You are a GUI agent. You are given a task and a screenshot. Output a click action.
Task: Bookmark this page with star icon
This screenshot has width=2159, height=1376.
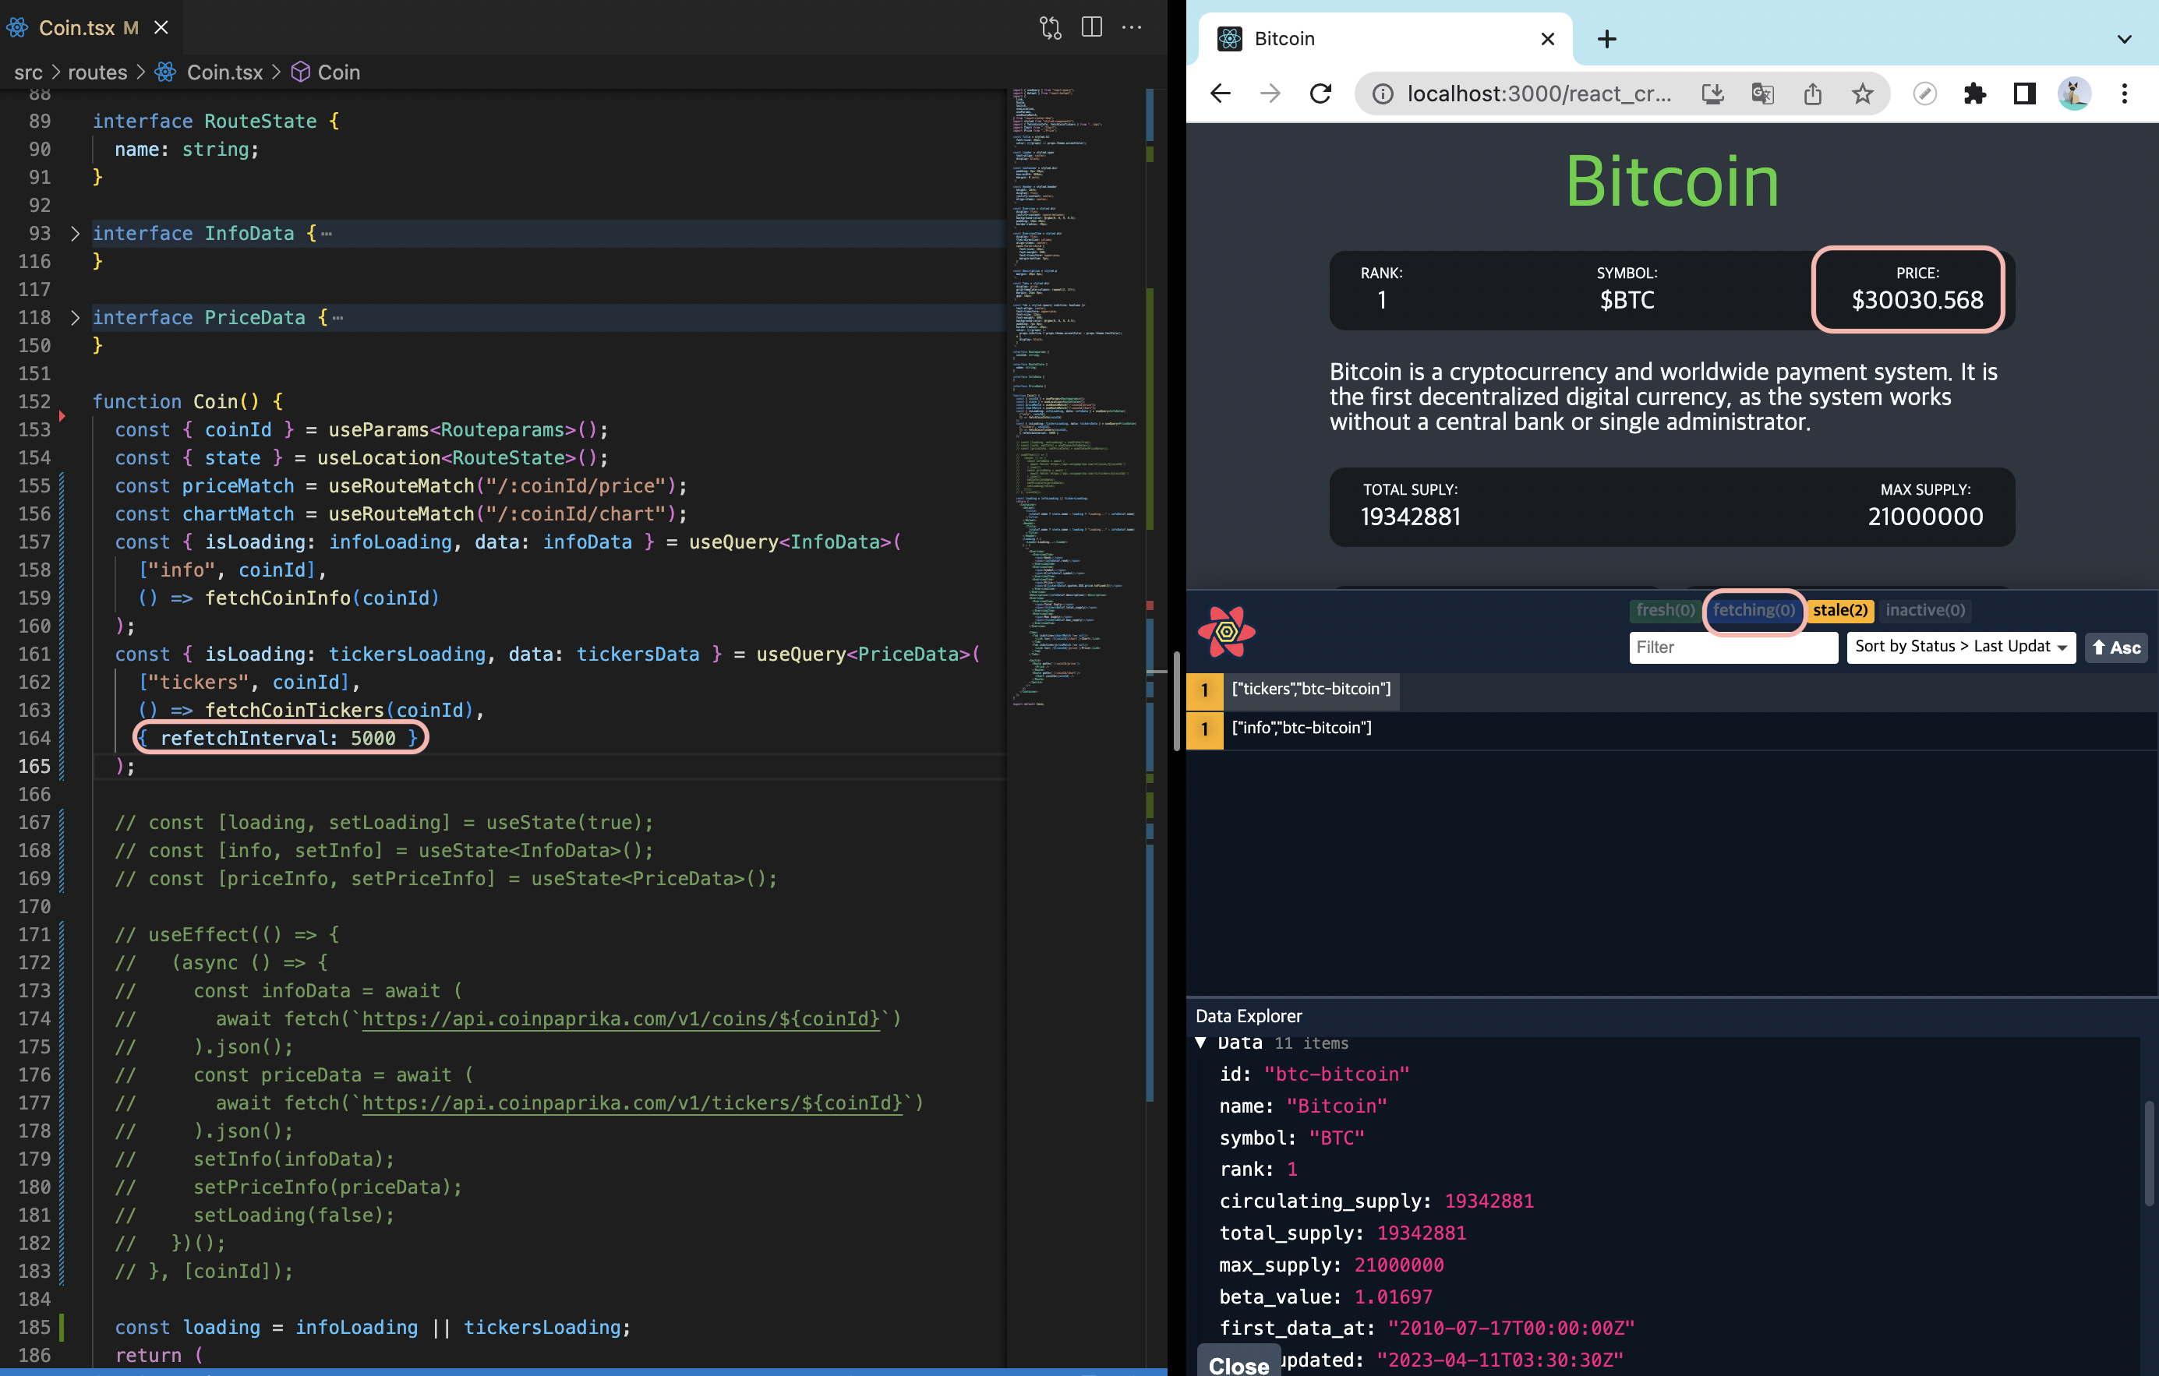click(1862, 93)
